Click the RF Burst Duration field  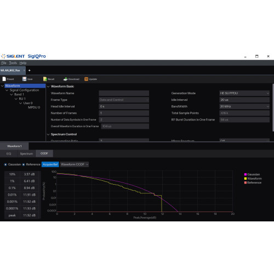coord(244,119)
